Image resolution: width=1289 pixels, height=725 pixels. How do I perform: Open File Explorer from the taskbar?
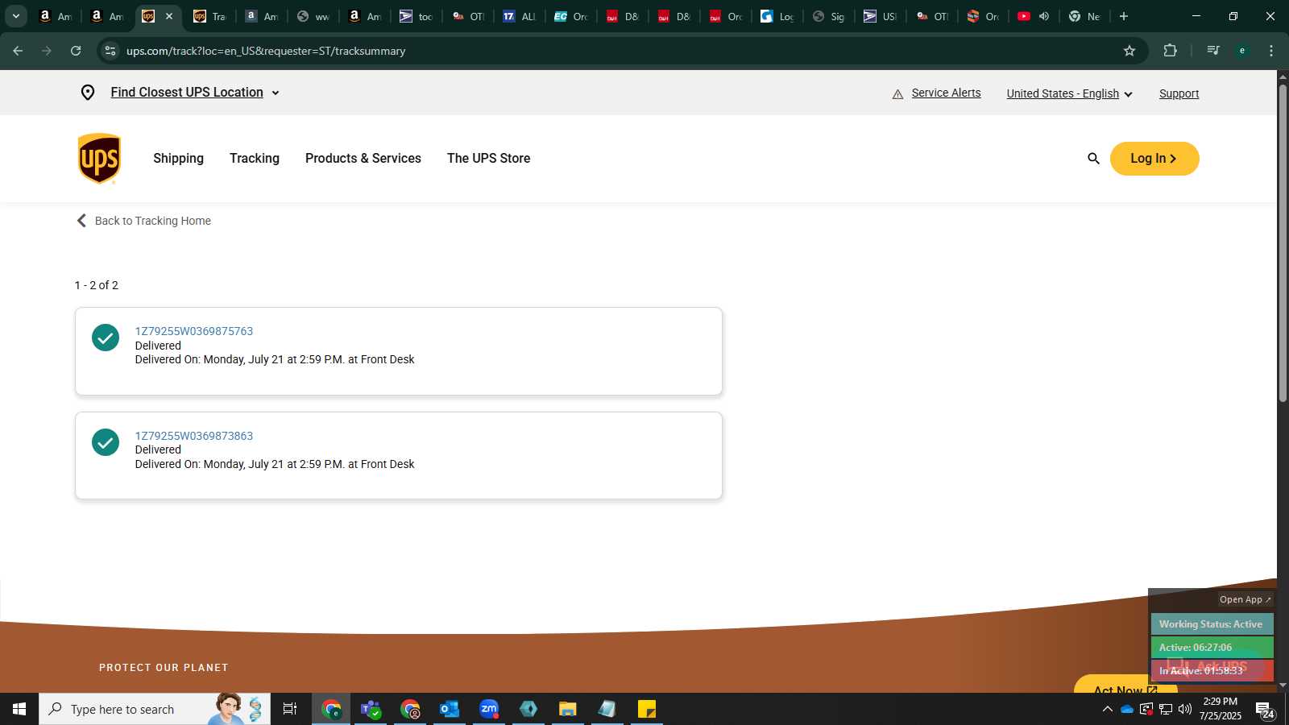click(568, 709)
